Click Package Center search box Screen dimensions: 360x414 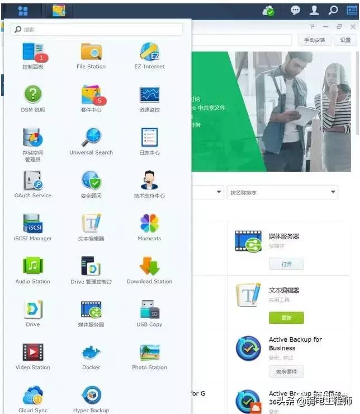tap(241, 40)
